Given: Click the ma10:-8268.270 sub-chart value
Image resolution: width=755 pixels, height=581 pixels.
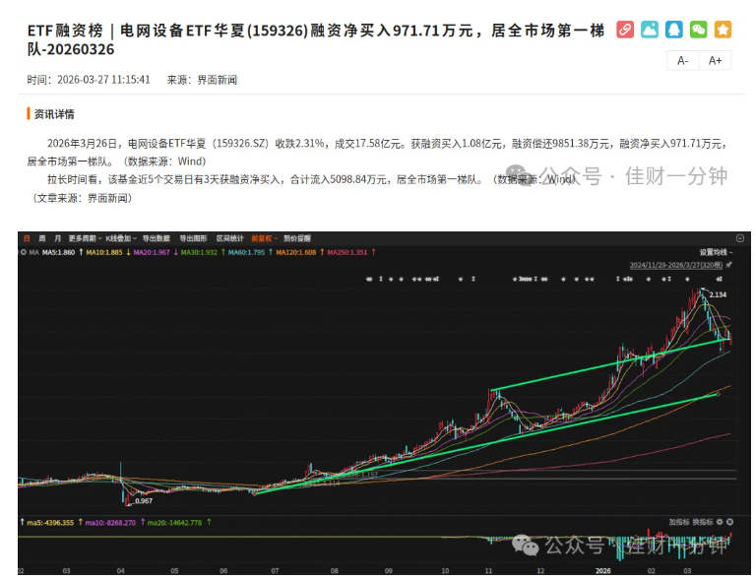Looking at the screenshot, I should click(110, 523).
